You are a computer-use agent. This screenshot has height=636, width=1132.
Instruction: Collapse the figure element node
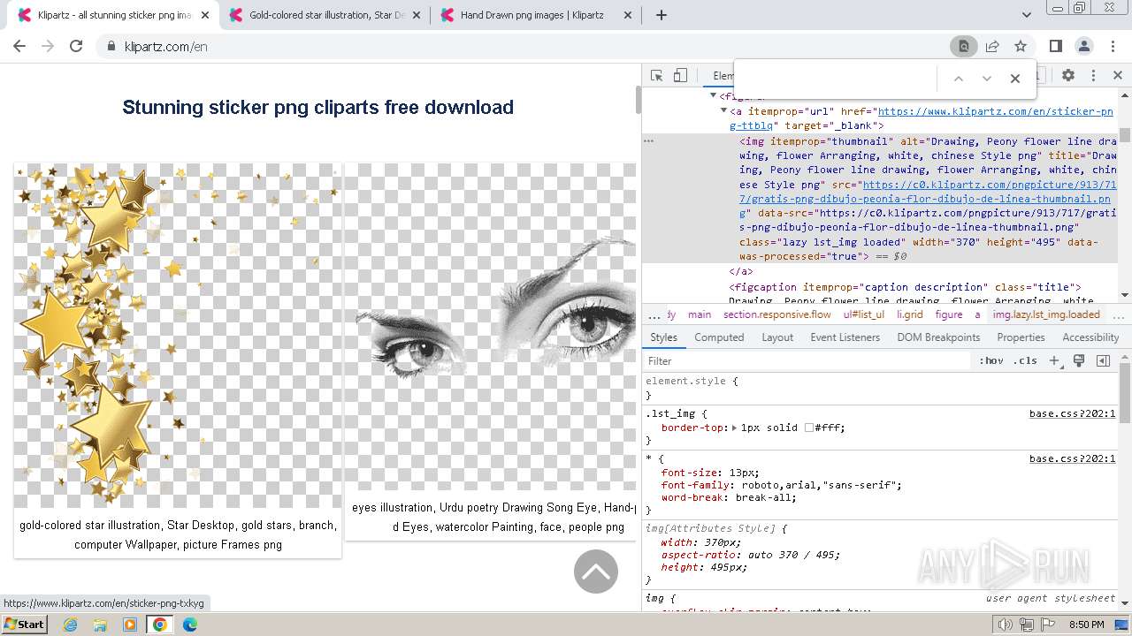tap(713, 95)
